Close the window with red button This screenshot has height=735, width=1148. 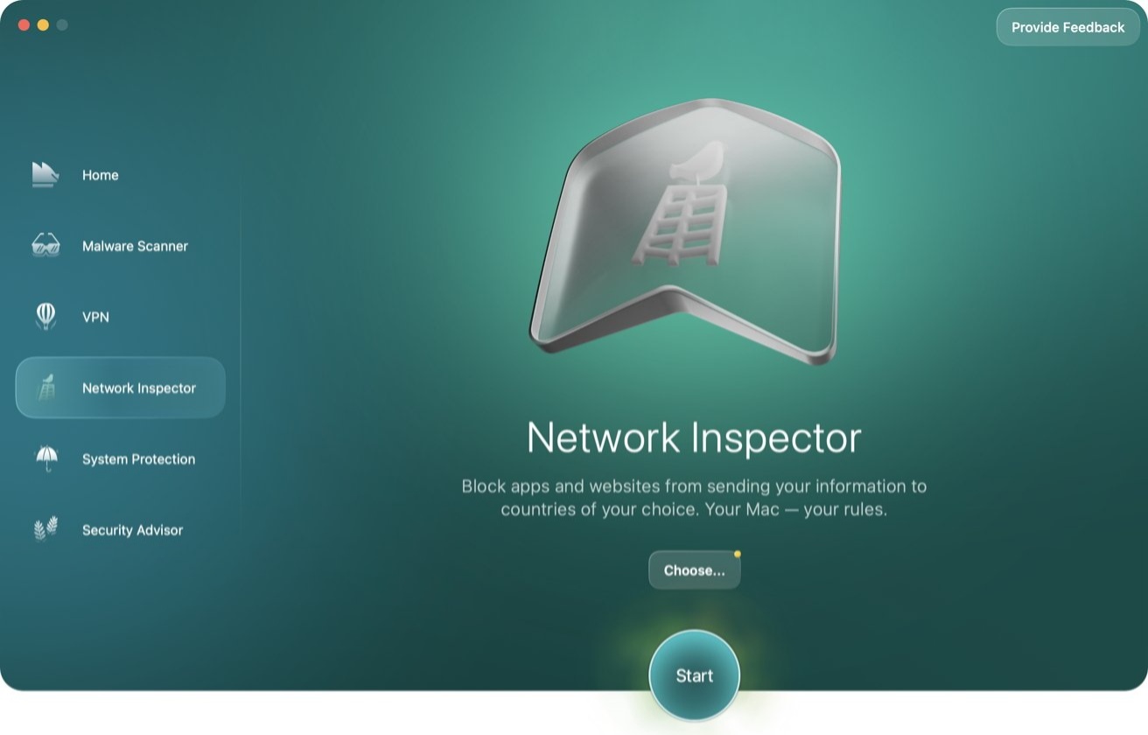[24, 25]
